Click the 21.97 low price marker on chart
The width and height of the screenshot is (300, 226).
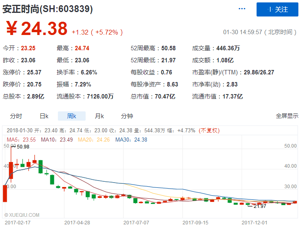pos(260,206)
